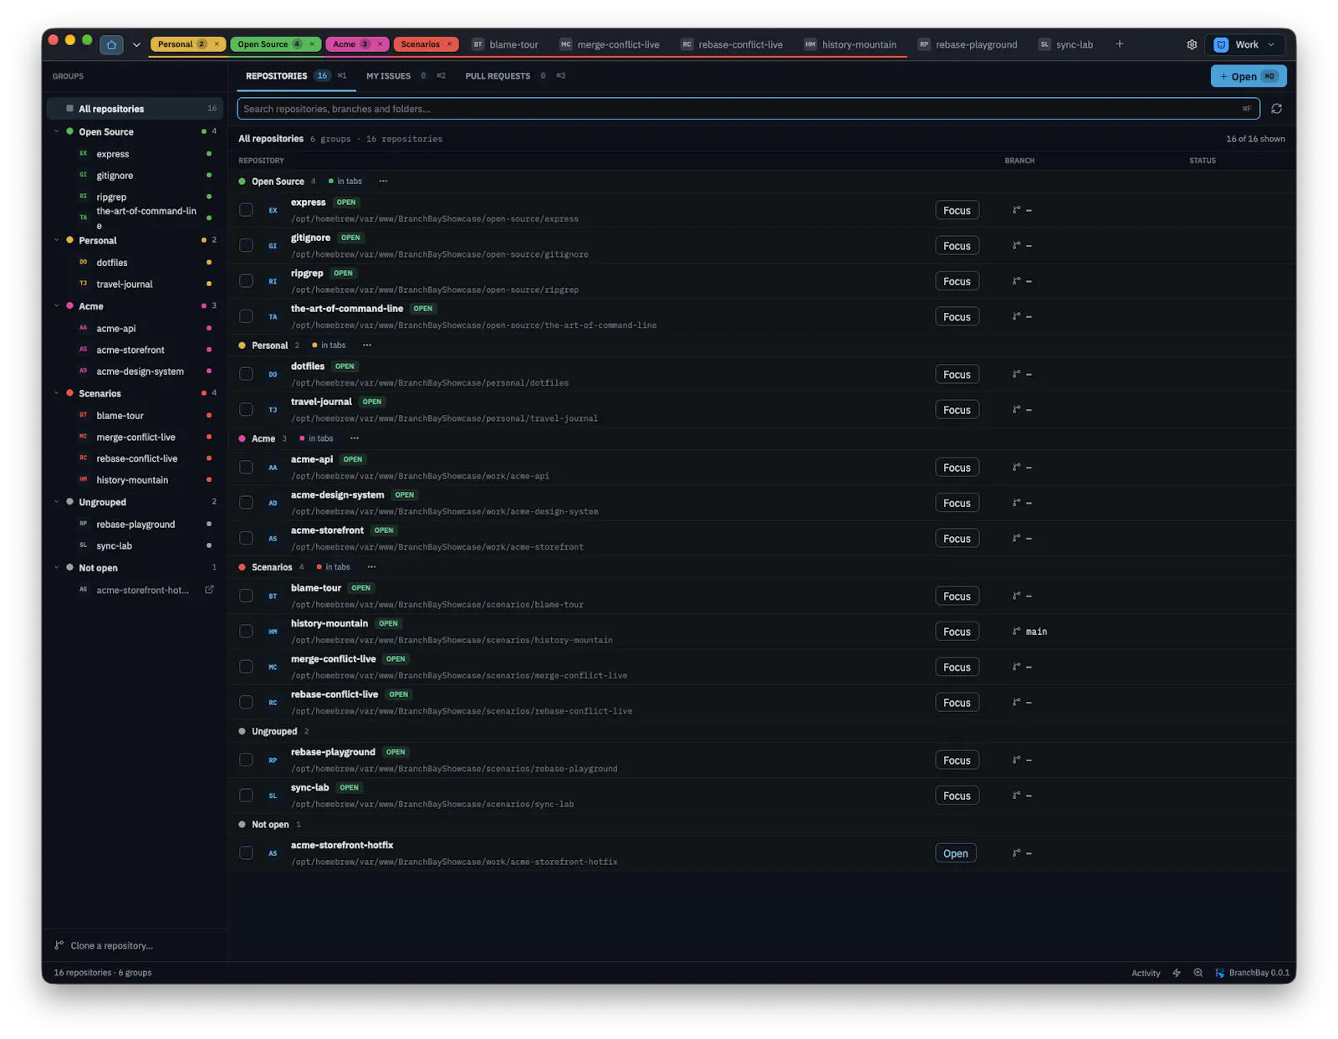Check the acme-api repository checkbox
Image resolution: width=1338 pixels, height=1039 pixels.
(246, 467)
